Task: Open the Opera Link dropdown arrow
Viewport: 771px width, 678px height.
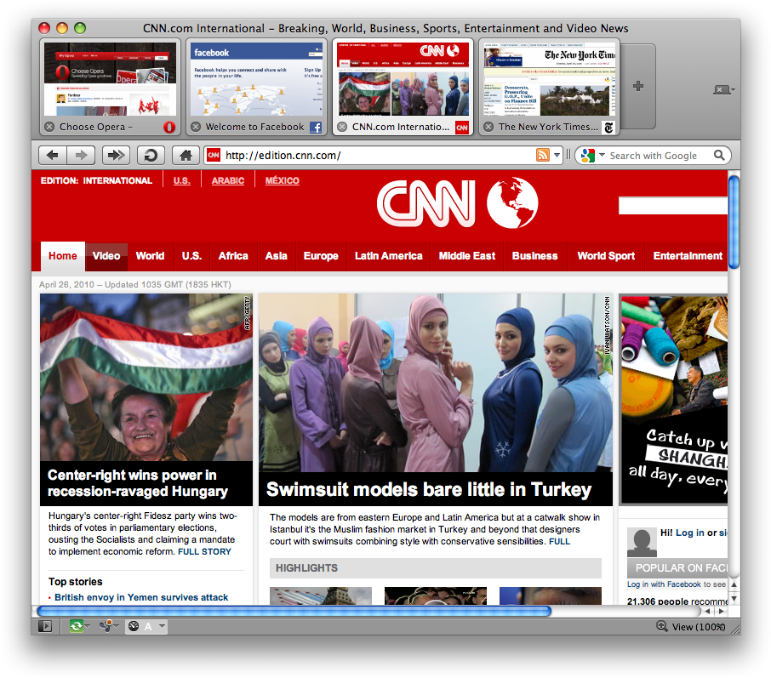Action: [88, 626]
